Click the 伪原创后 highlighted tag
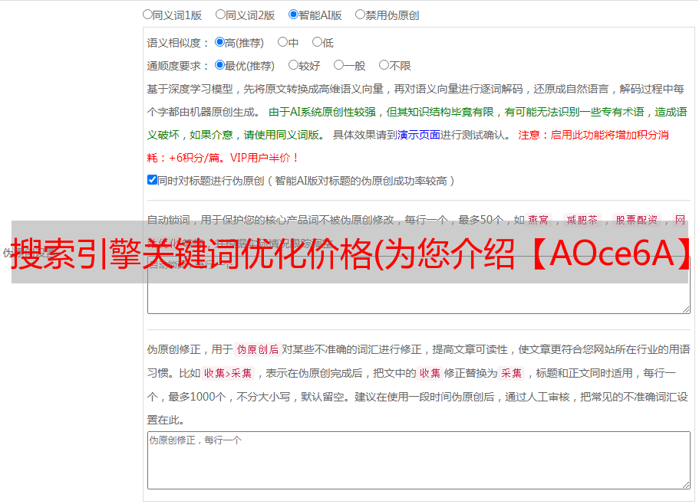Screen dimensions: 699x504 [258, 350]
